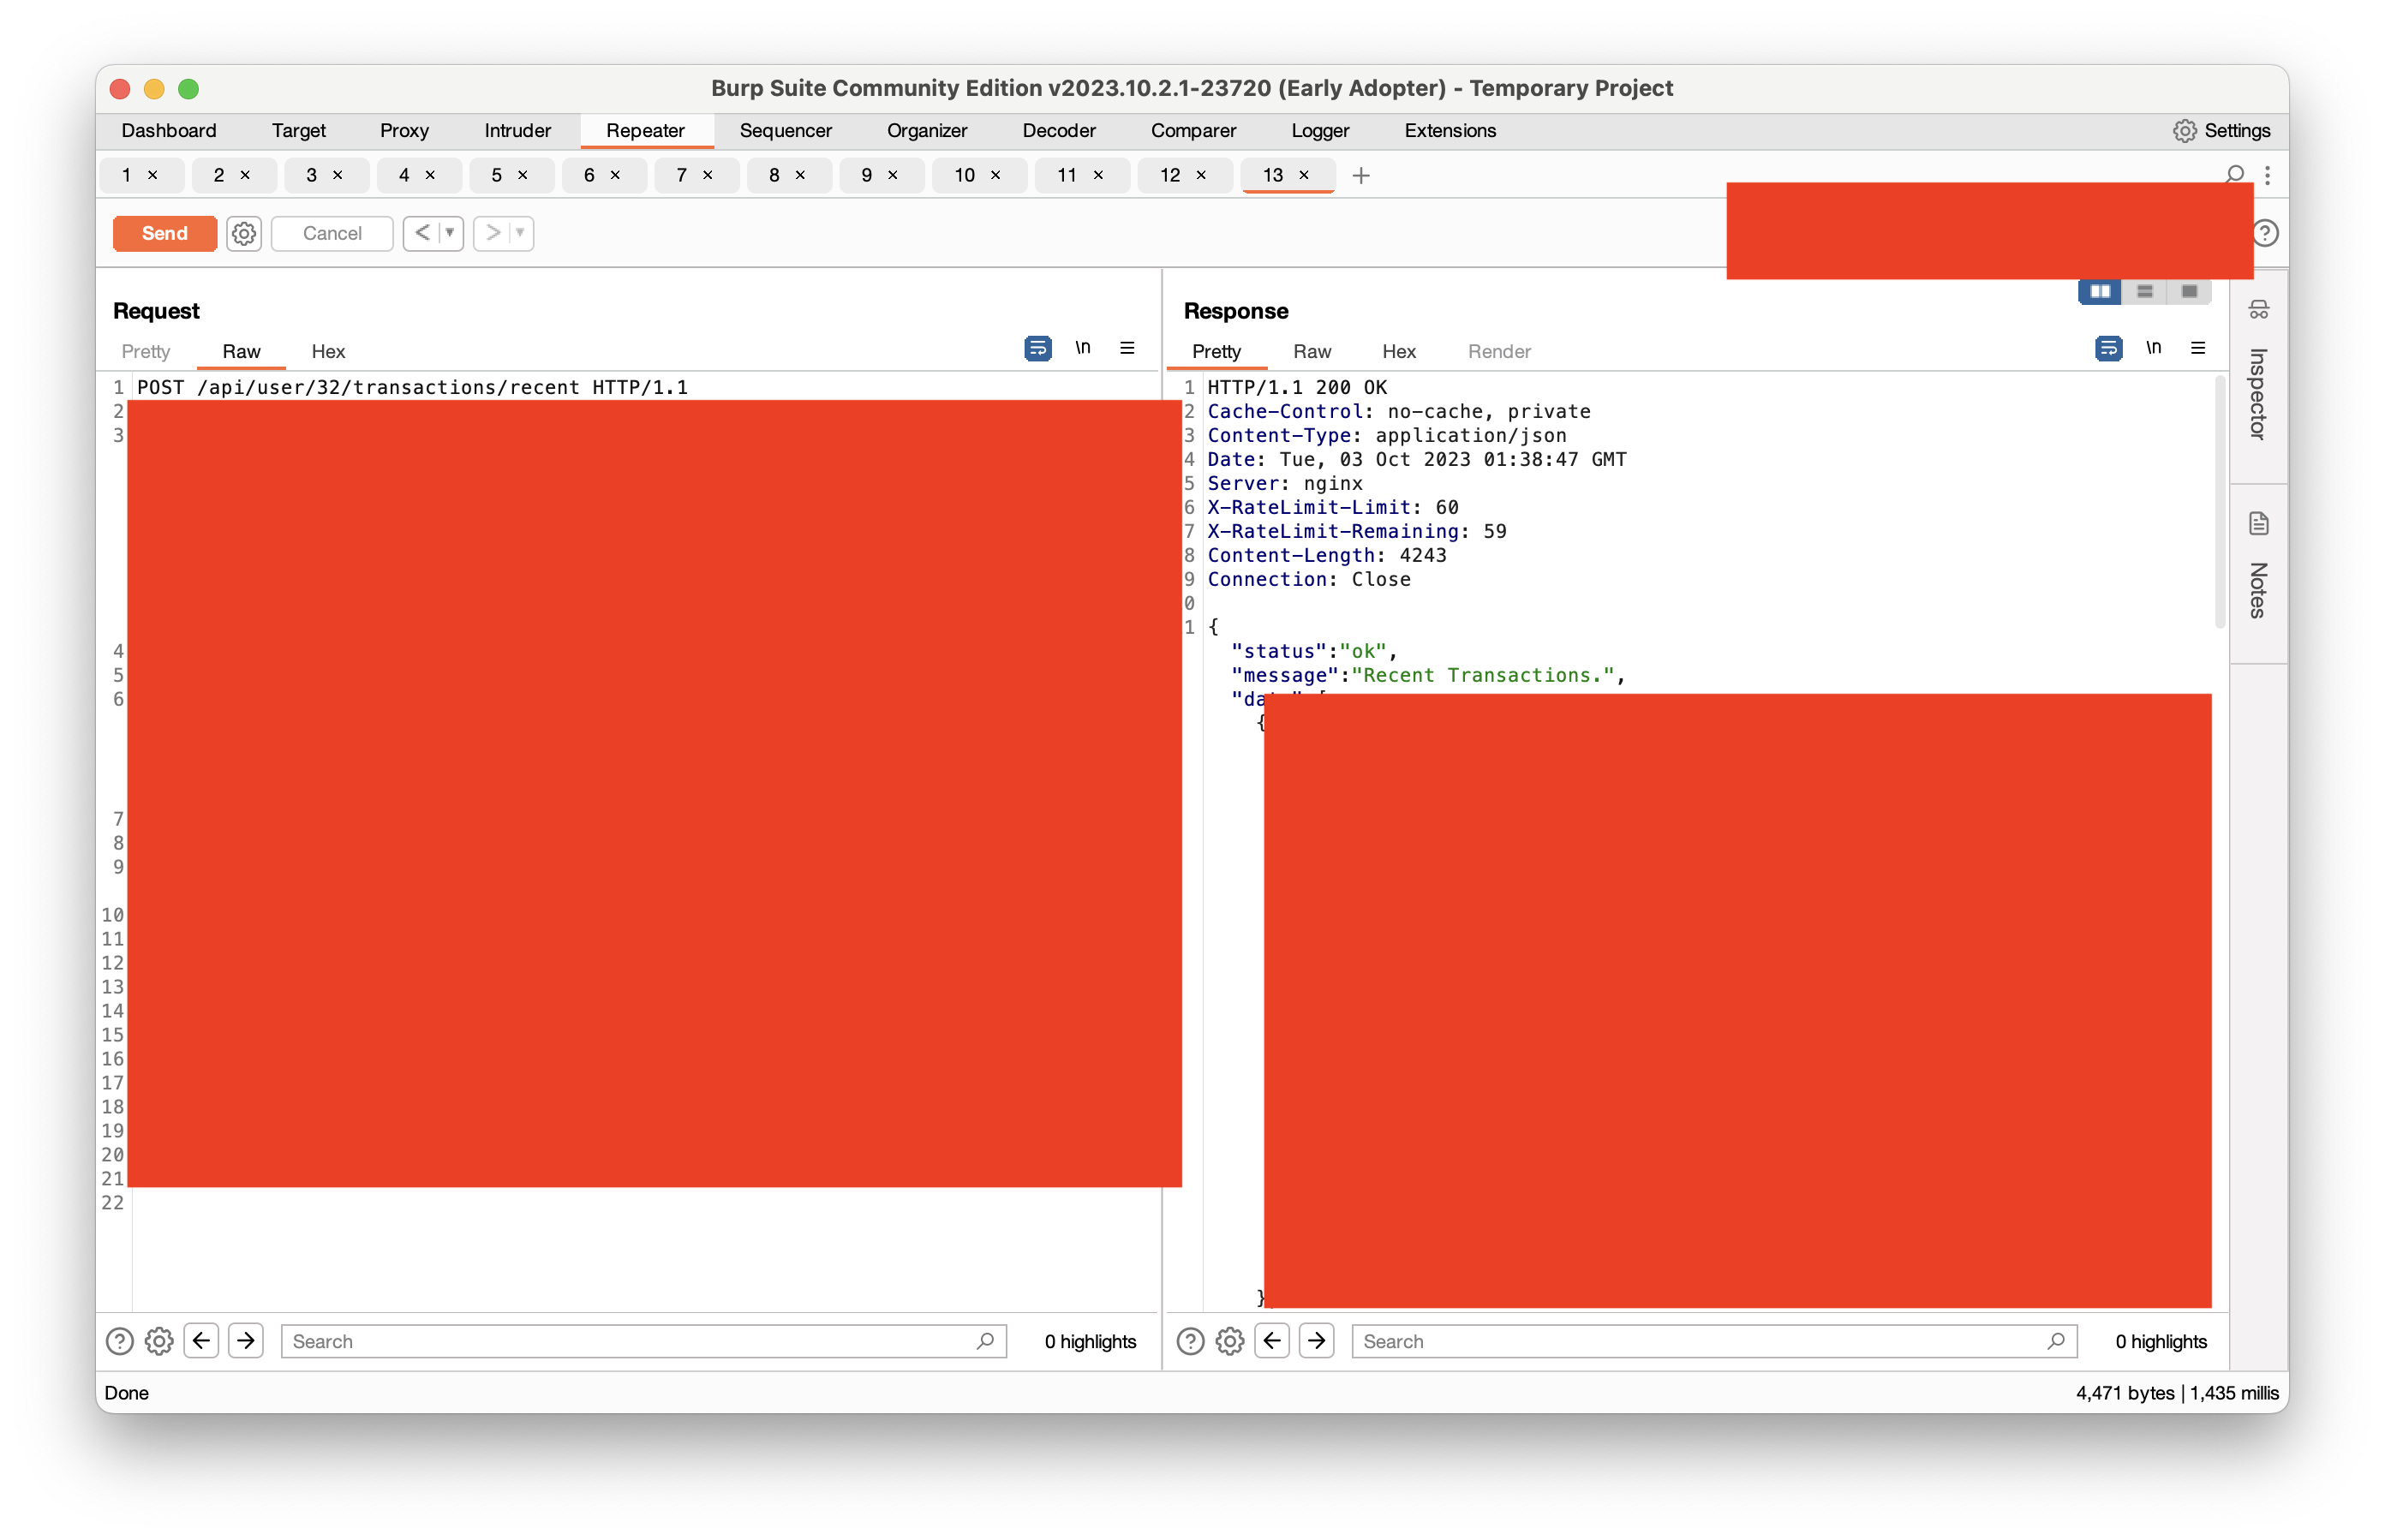
Task: Close Repeater tab 7
Action: [x=708, y=175]
